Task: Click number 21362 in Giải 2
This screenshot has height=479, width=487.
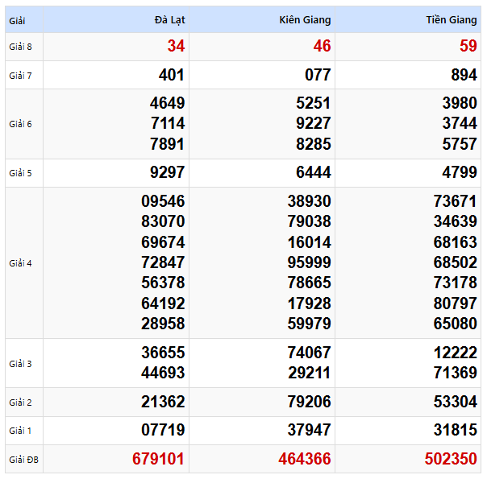Action: (x=163, y=402)
